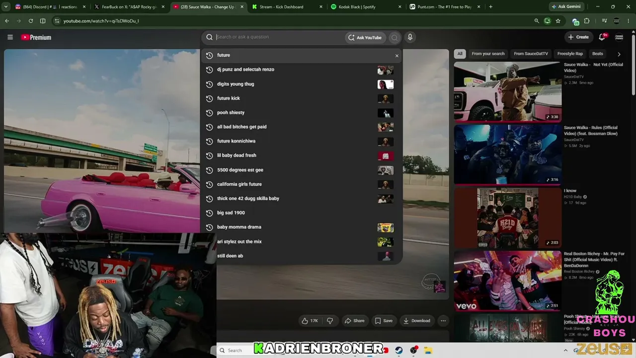Open the YouTube account avatar menu
Screen dimensions: 636x358
619,37
